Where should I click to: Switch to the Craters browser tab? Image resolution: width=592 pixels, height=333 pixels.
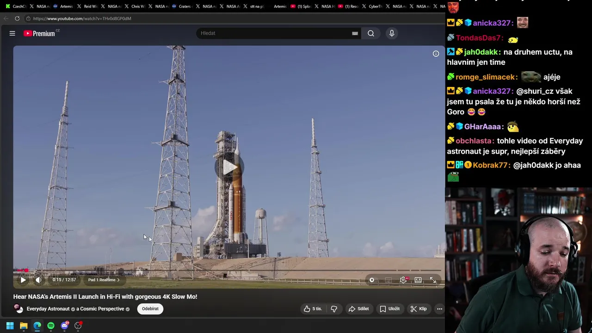tap(181, 6)
